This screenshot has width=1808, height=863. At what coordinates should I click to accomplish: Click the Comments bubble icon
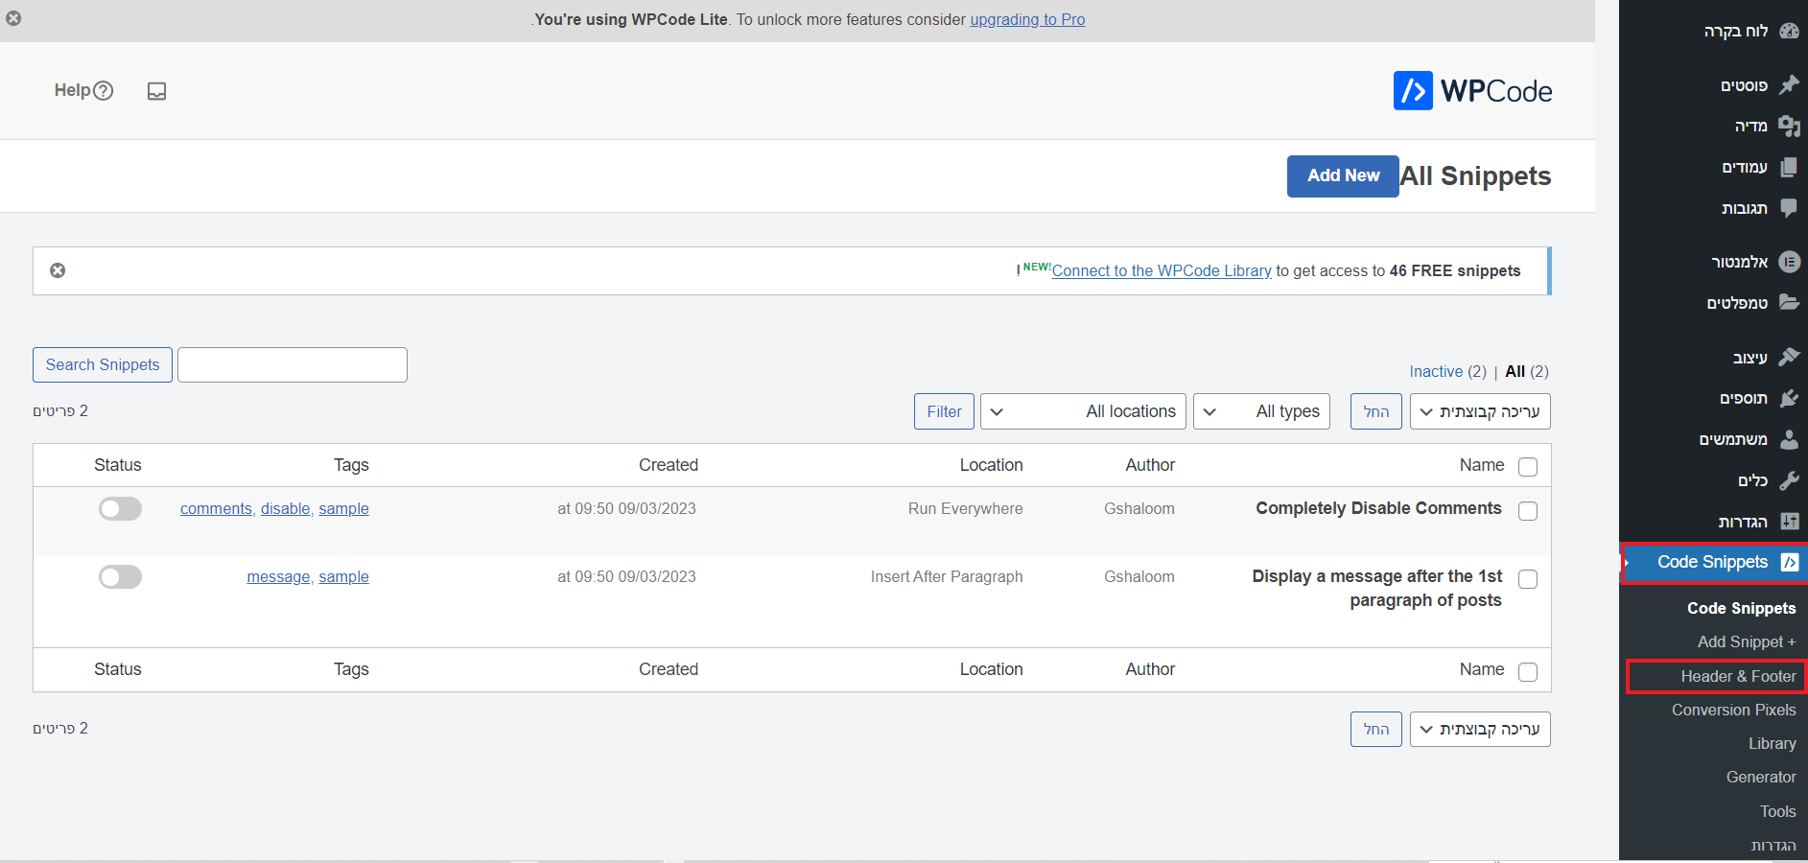(x=1789, y=208)
